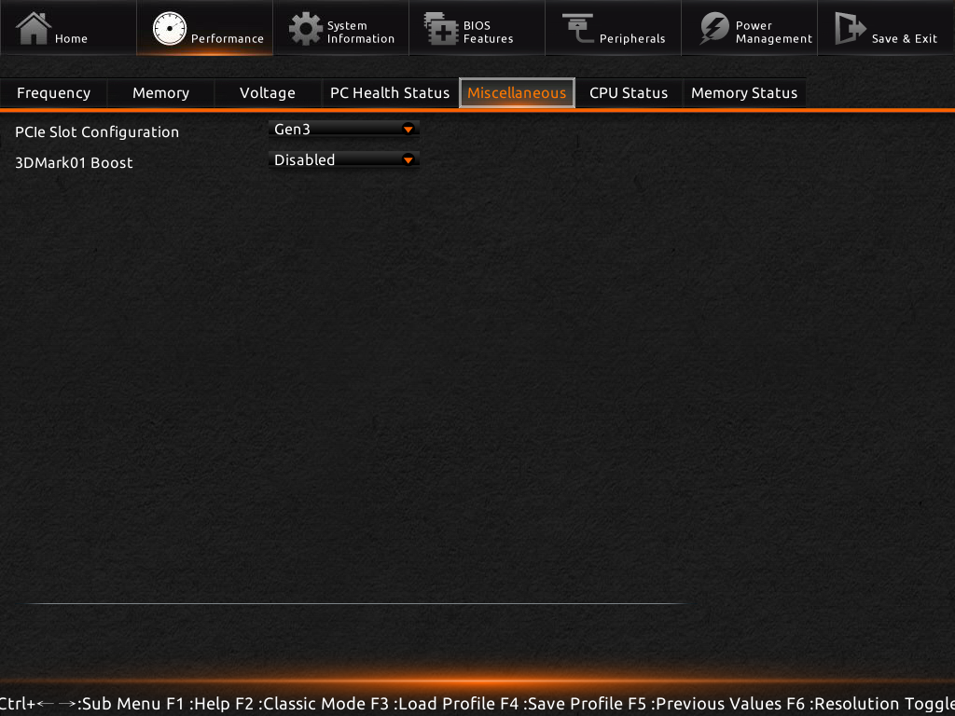The width and height of the screenshot is (955, 716).
Task: Go to the PC Health Status tab
Action: [390, 93]
